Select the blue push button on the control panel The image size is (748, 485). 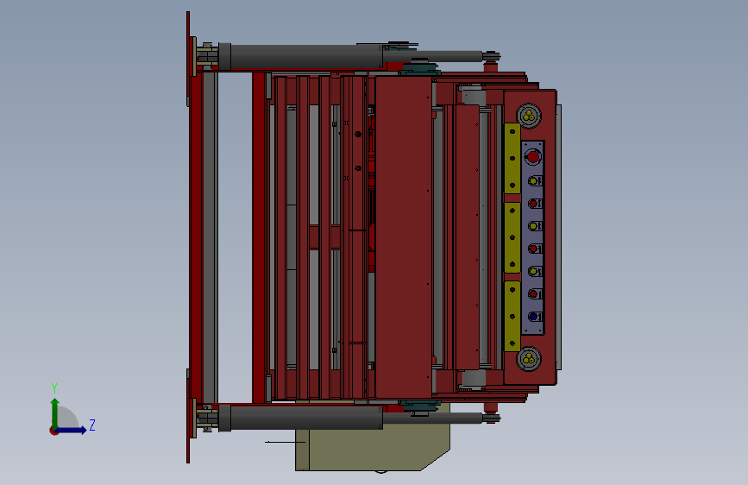click(533, 316)
